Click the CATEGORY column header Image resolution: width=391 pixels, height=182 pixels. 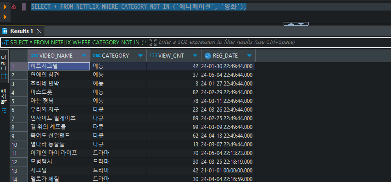coord(118,56)
